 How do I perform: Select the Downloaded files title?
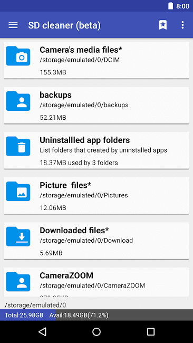click(74, 230)
